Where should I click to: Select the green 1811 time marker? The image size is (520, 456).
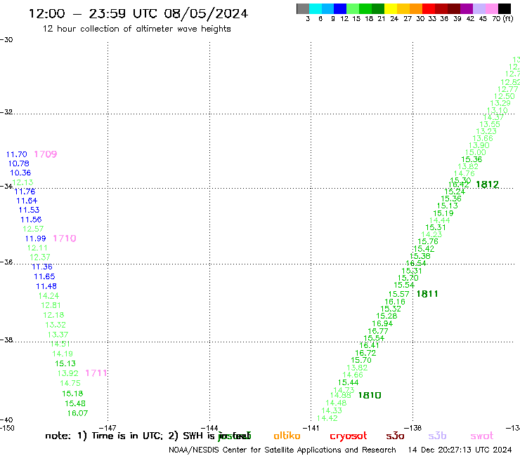(x=427, y=293)
